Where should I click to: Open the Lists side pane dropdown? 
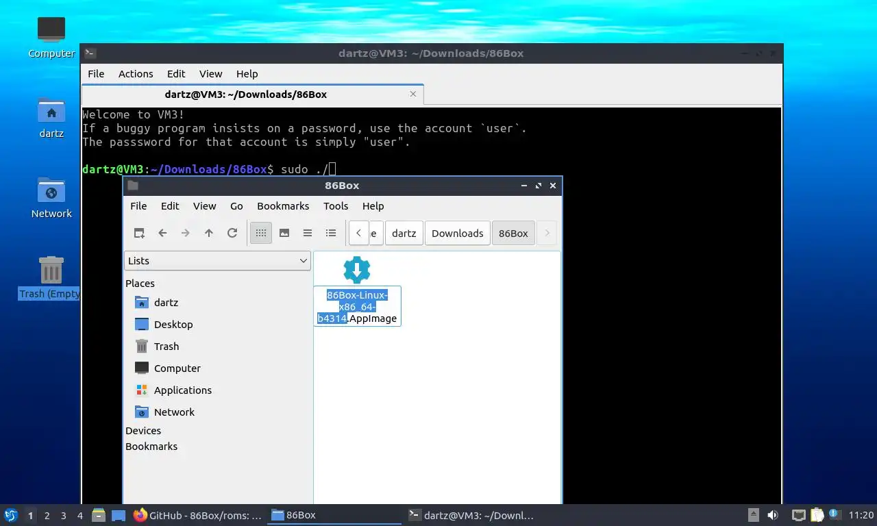pyautogui.click(x=217, y=260)
